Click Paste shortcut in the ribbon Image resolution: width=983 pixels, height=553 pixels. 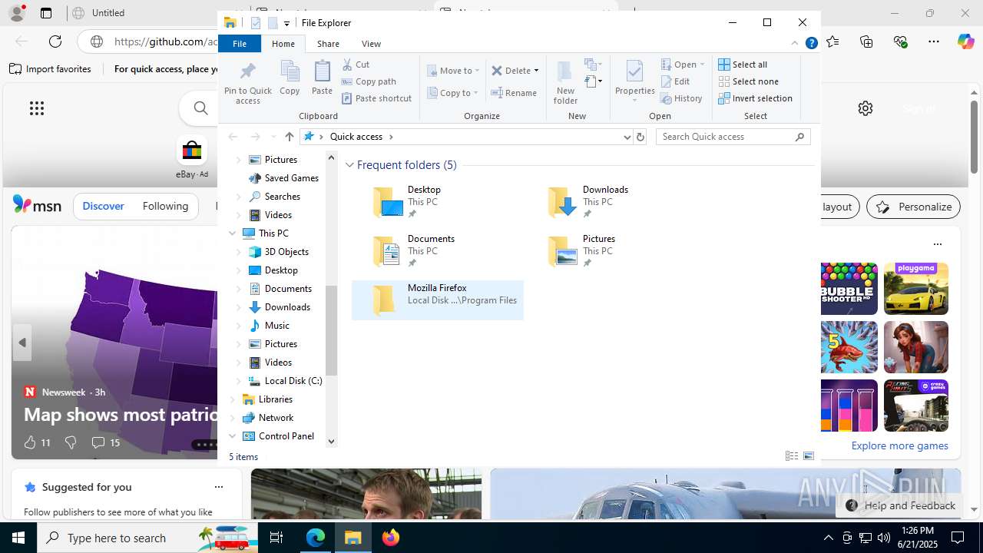tap(376, 98)
